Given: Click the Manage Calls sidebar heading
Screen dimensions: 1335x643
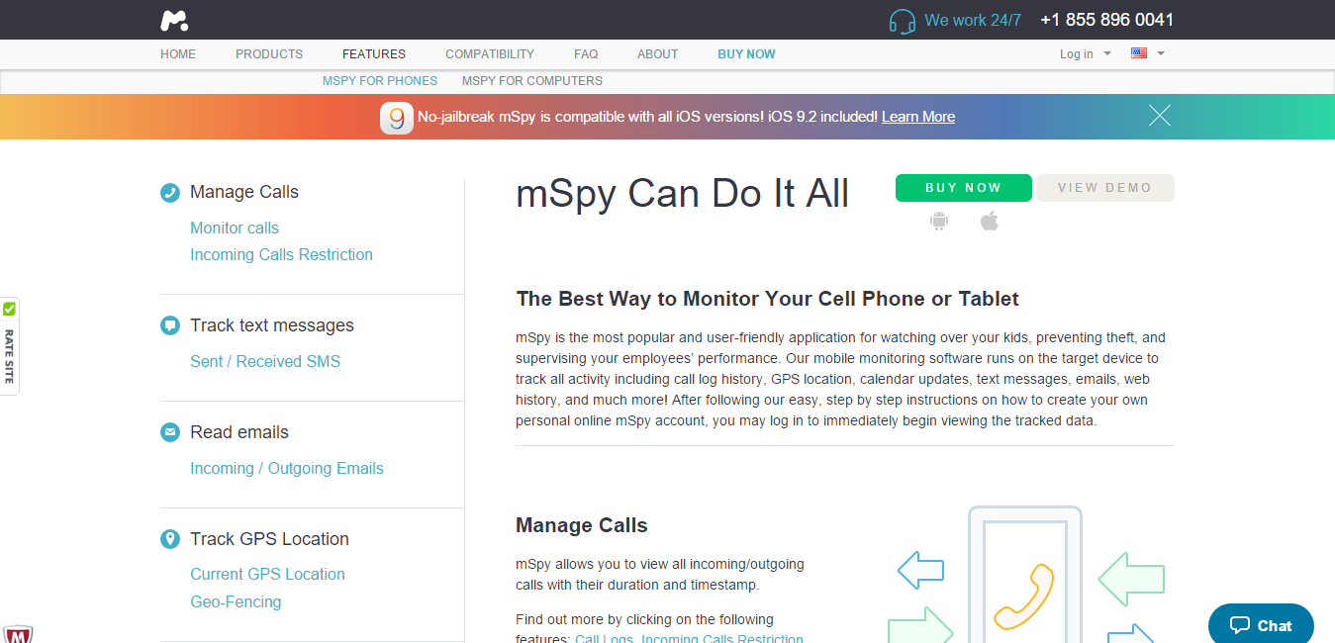Looking at the screenshot, I should pos(244,193).
